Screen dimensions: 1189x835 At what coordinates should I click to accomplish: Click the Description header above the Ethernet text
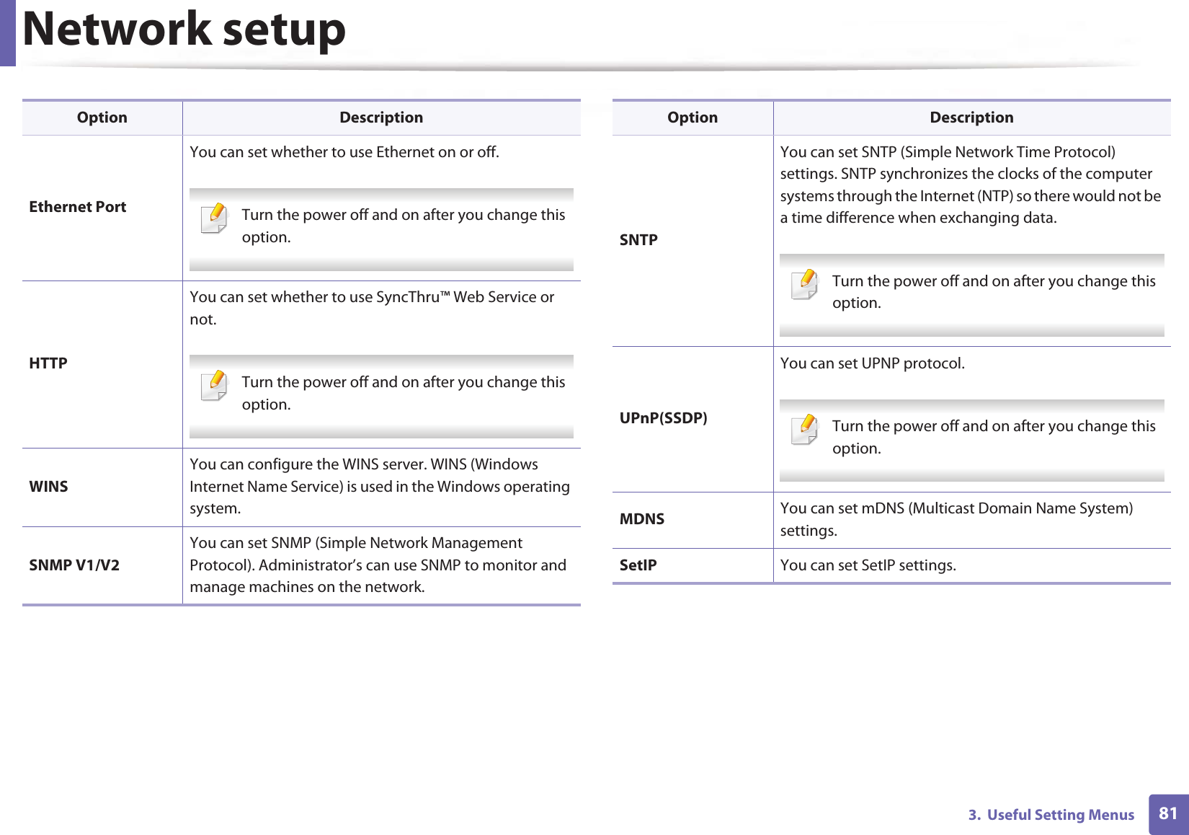tap(381, 118)
